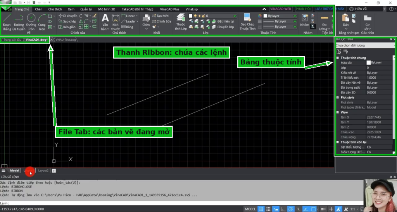
Task: Collapse the View section in properties
Action: [x=338, y=112]
